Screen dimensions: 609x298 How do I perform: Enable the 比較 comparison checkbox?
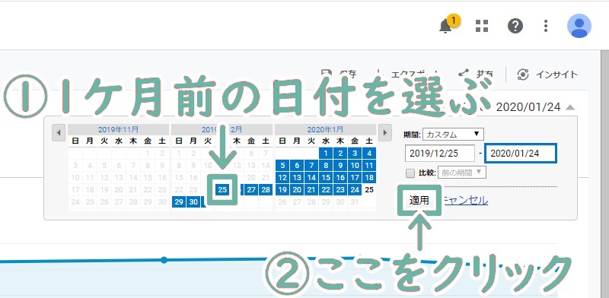point(410,173)
